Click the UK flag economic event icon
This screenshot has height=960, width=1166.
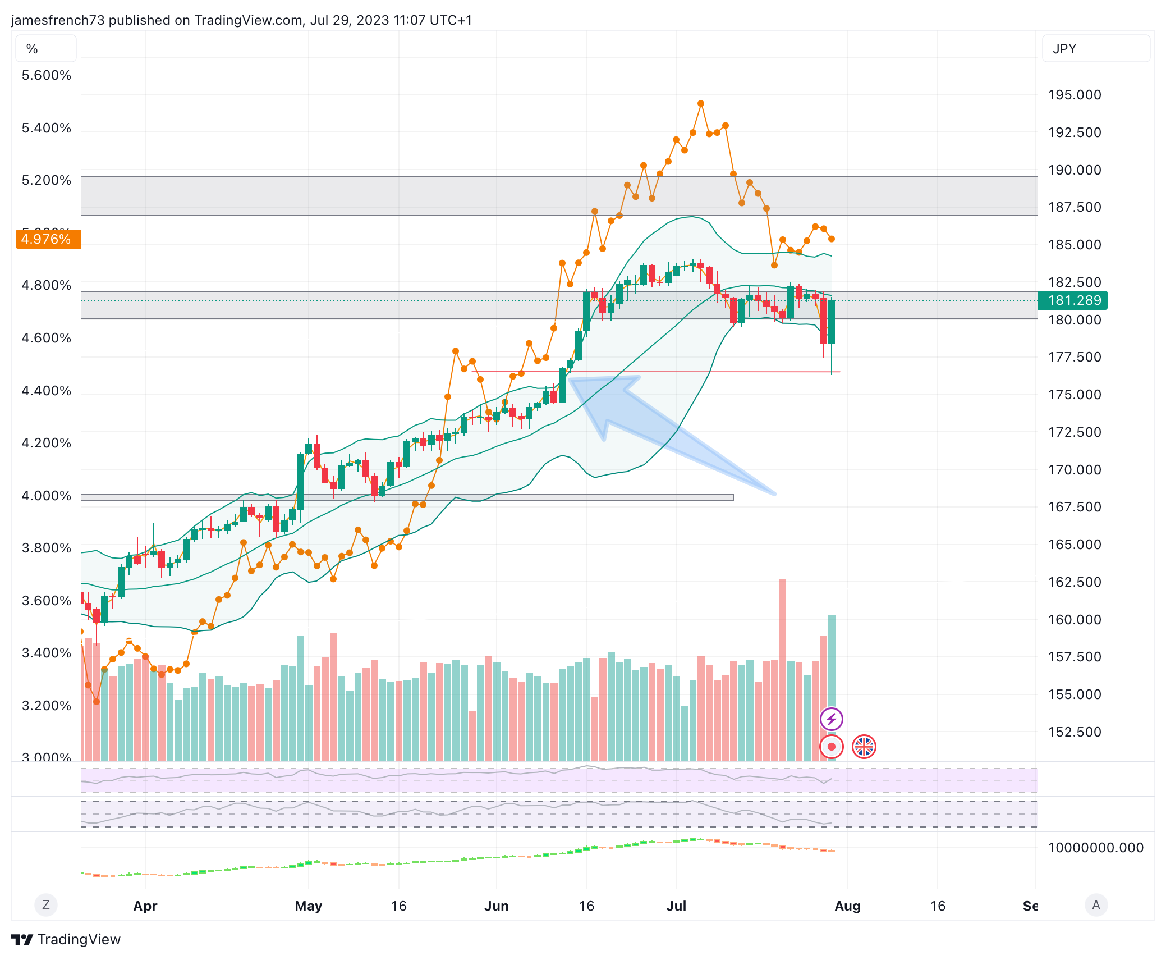click(x=864, y=747)
